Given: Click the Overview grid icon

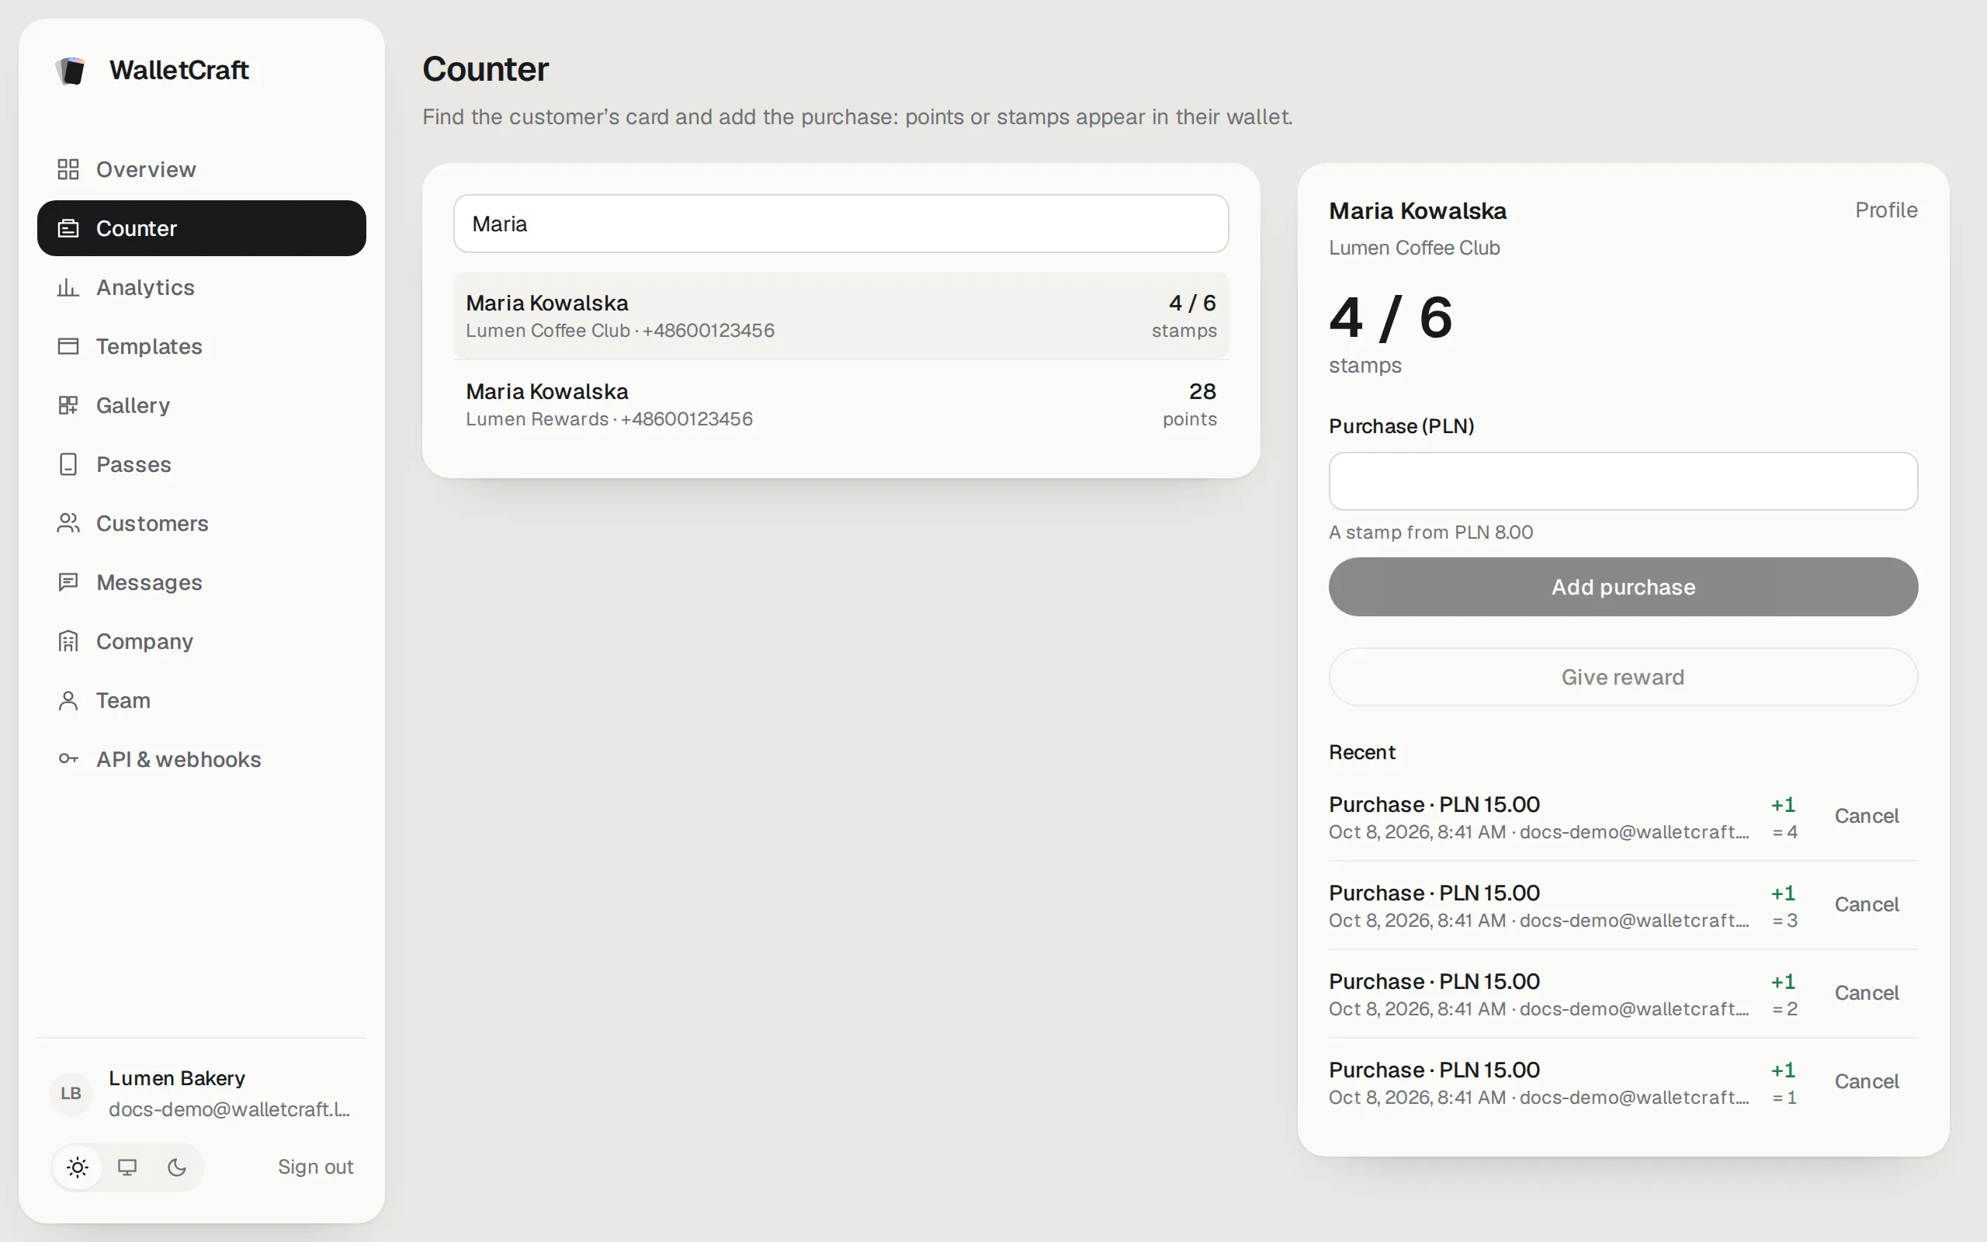Looking at the screenshot, I should point(68,169).
